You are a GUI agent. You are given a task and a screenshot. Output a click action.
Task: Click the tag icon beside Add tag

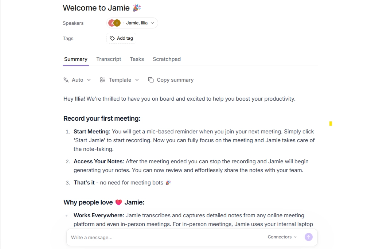click(x=112, y=38)
